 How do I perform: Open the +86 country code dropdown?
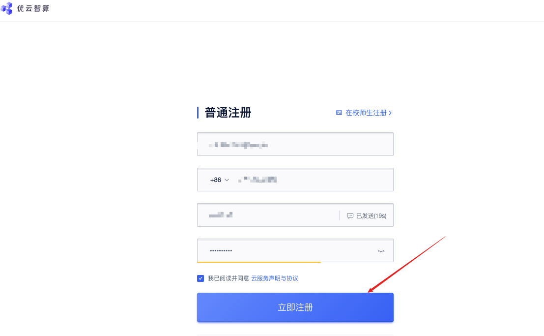pos(219,180)
